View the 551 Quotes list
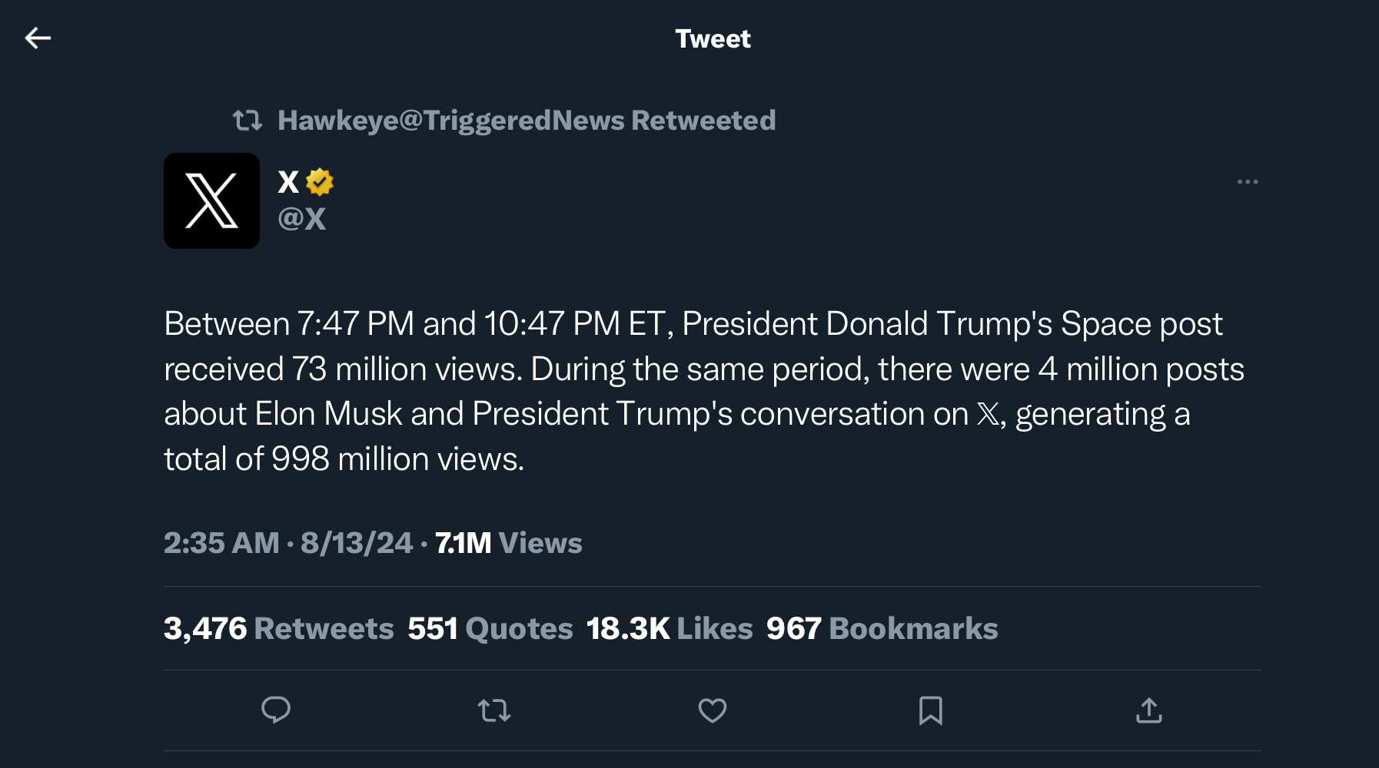This screenshot has height=768, width=1379. (490, 628)
